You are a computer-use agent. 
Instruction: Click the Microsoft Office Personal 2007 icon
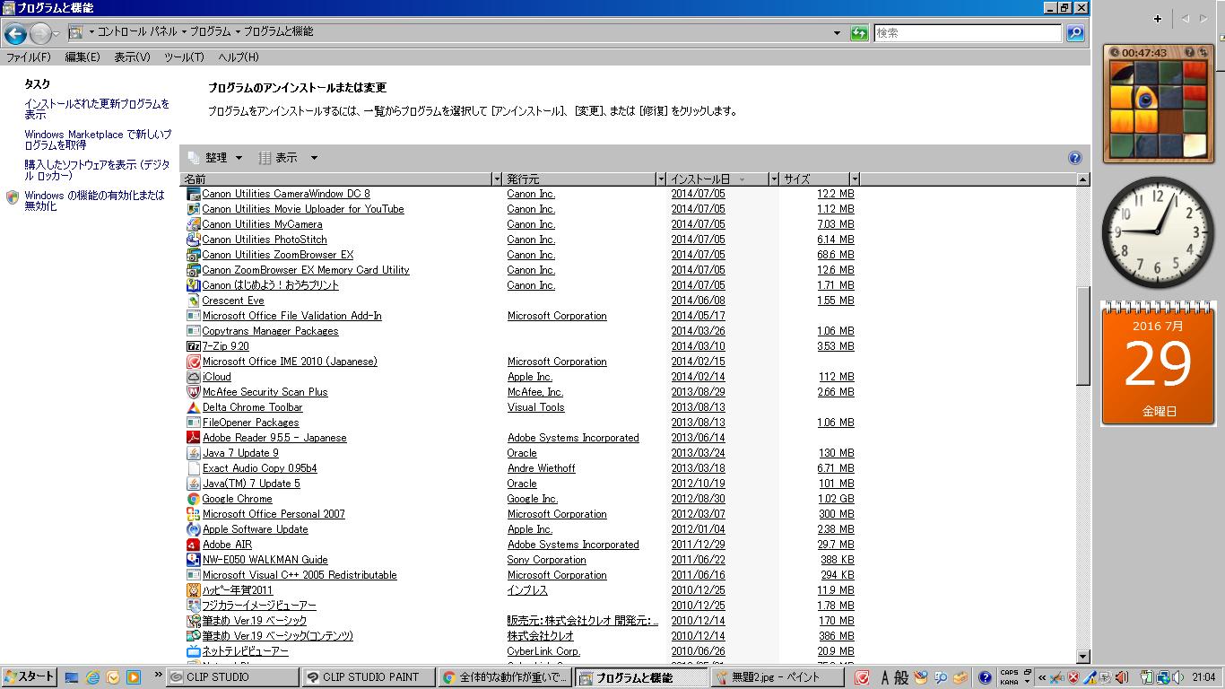pos(193,514)
